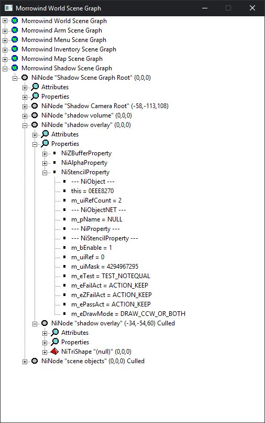This screenshot has width=265, height=423.
Task: Select the m_eDrawMode = DRAW_CCW_OR_BOTH row
Action: coord(128,314)
